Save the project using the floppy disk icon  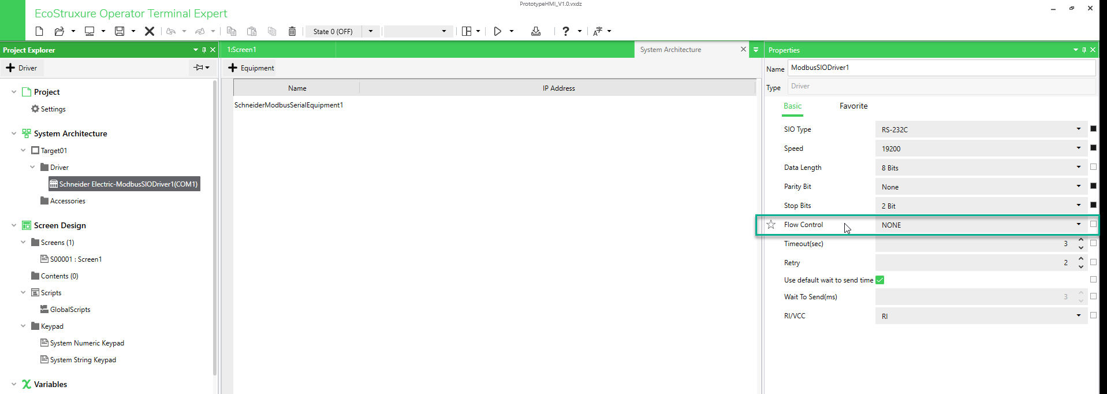click(120, 31)
